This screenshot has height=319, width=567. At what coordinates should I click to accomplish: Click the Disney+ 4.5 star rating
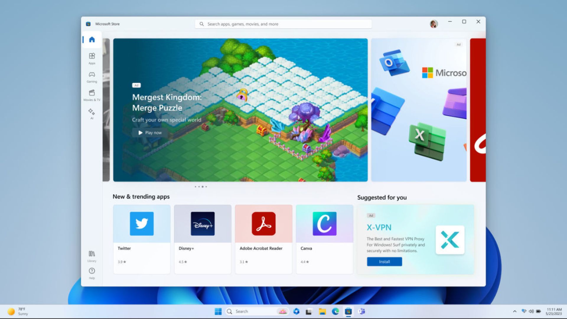183,262
